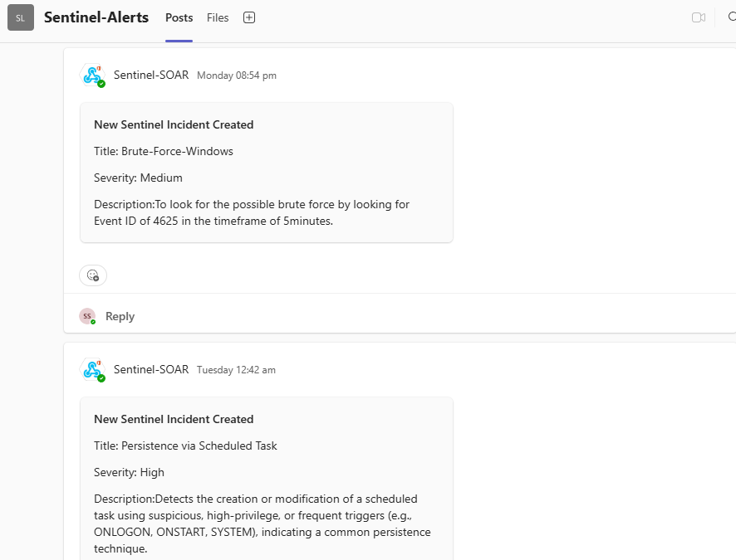Click Sentinel-SOAR sender name on Monday post

point(151,75)
